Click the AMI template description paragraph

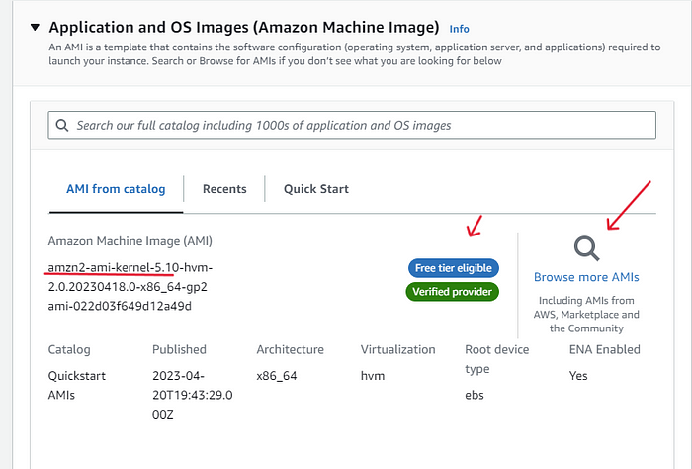coord(354,53)
